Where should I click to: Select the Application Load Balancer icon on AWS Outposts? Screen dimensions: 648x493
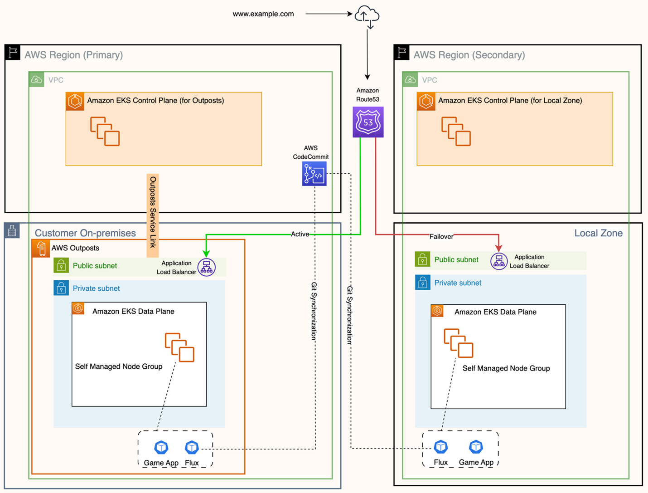(x=206, y=267)
